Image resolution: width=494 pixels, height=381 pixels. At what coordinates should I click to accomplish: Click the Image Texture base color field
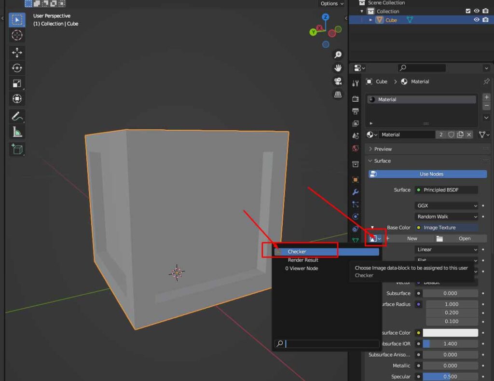(446, 228)
